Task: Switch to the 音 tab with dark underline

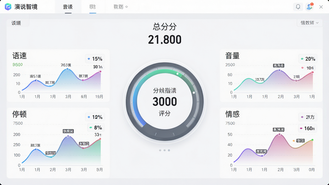Action: tap(68, 7)
